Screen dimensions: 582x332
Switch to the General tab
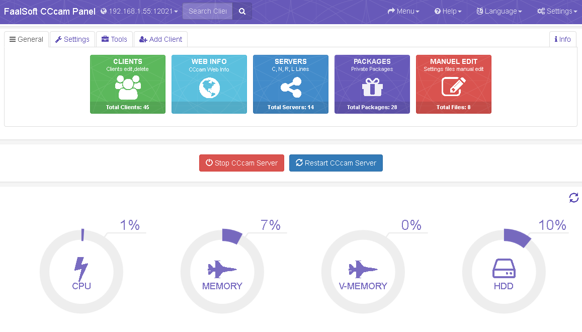pyautogui.click(x=26, y=39)
